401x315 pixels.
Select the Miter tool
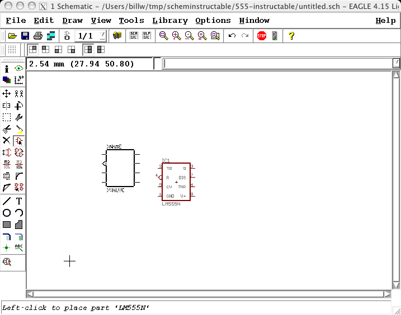coord(19,176)
